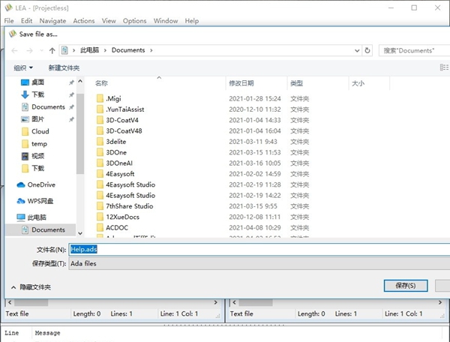Open the Window menu
This screenshot has width=450, height=342.
pos(166,21)
